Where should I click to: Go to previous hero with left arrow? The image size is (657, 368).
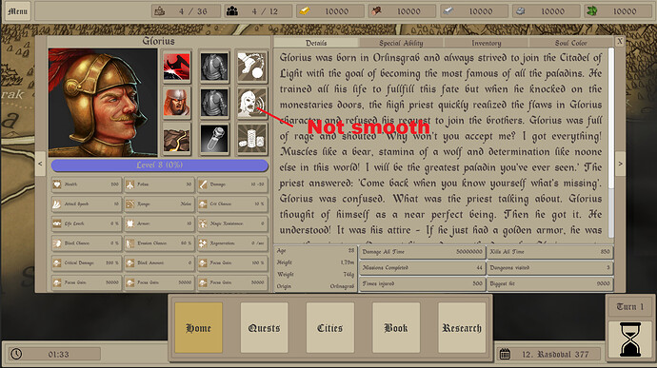point(40,164)
